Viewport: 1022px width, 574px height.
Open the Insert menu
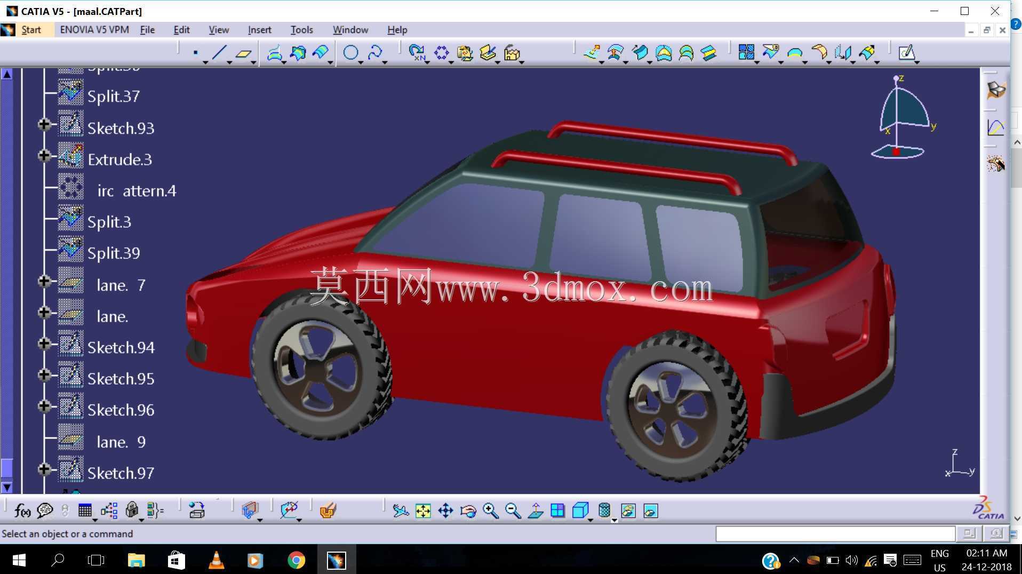tap(259, 30)
